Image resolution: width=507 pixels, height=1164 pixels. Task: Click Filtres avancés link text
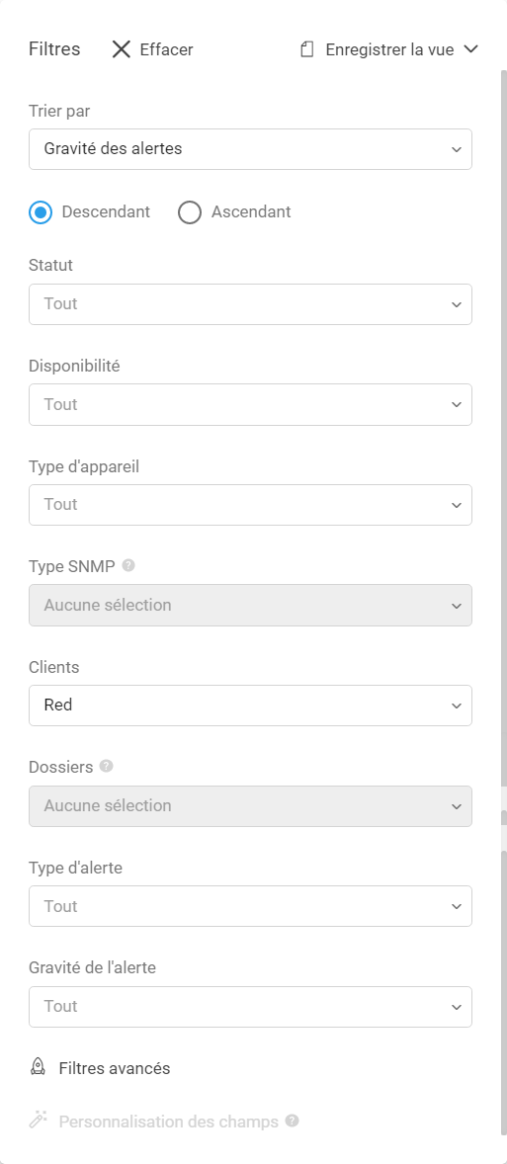click(x=115, y=1068)
